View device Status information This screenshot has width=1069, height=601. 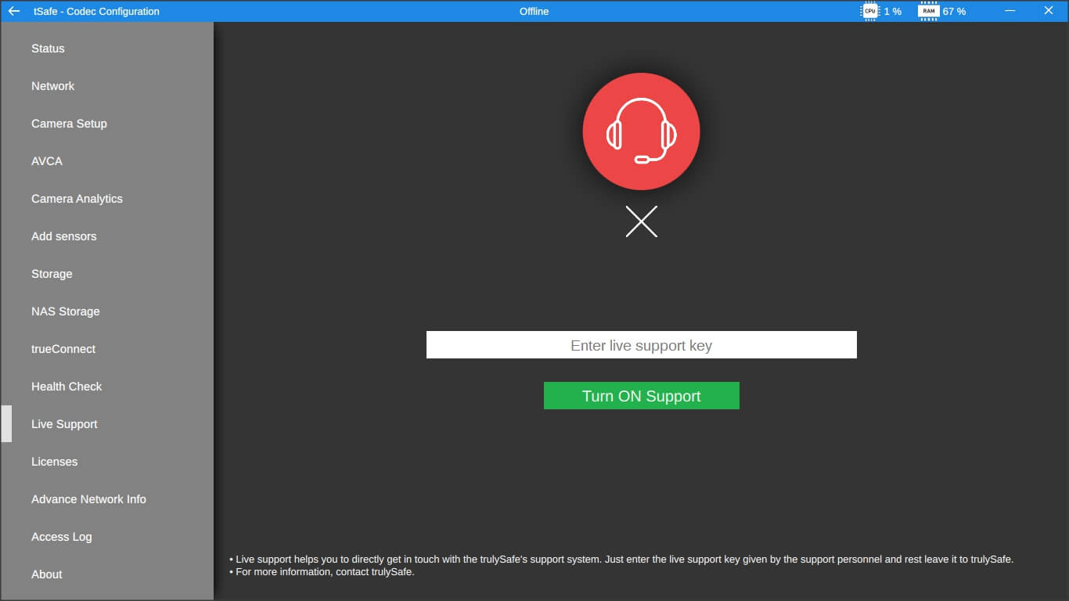pos(47,49)
